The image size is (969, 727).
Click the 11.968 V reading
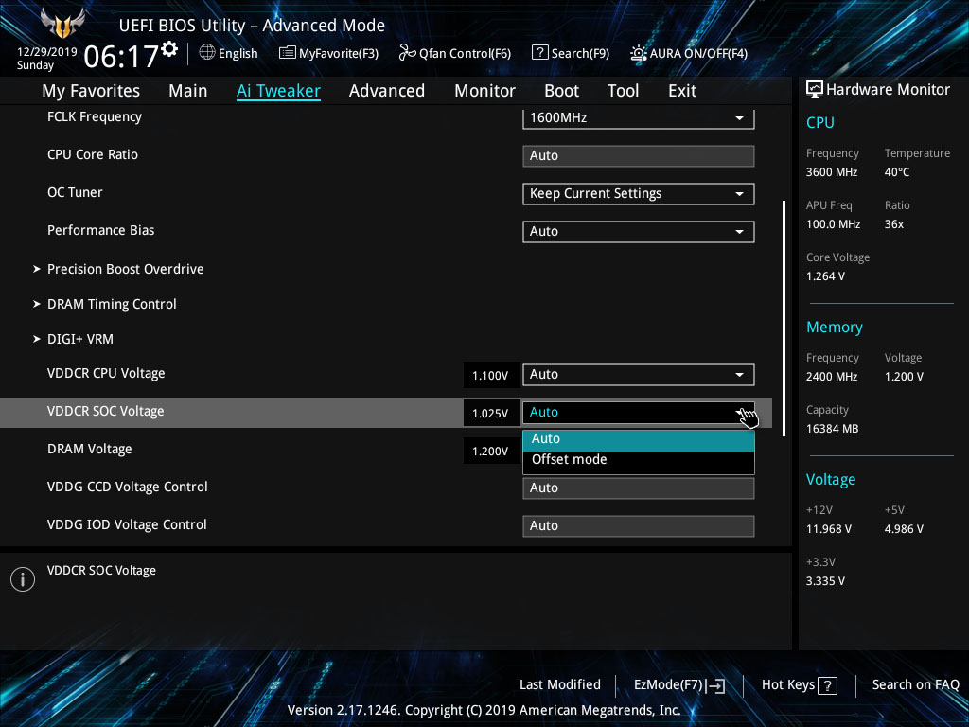[829, 529]
